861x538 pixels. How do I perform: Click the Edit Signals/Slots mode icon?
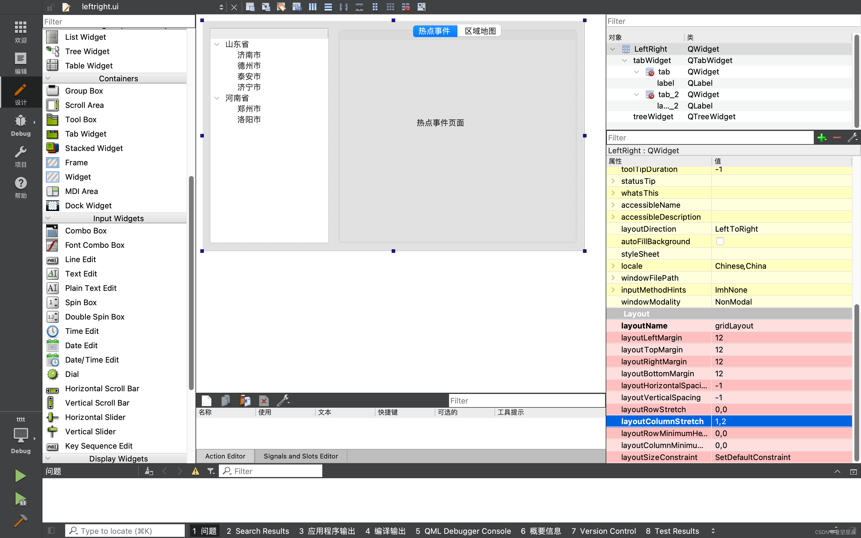(x=266, y=7)
